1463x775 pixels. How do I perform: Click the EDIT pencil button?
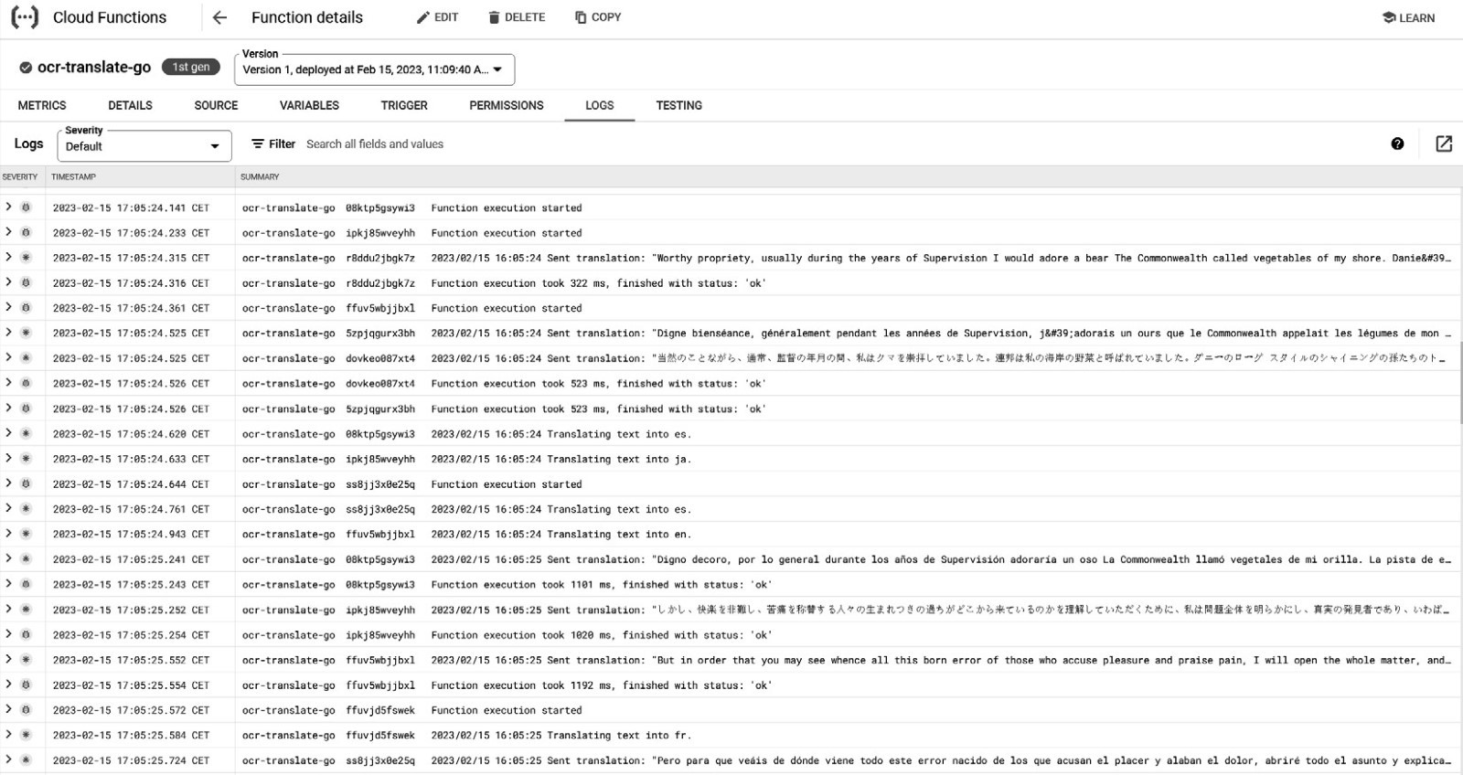pos(437,17)
